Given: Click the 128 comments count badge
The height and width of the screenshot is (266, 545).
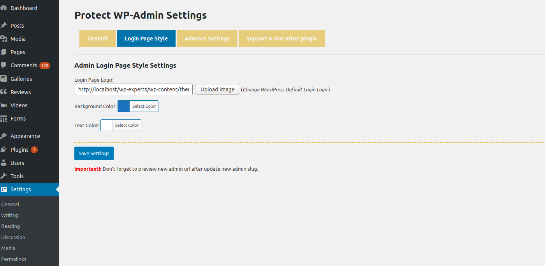Looking at the screenshot, I should [x=45, y=66].
